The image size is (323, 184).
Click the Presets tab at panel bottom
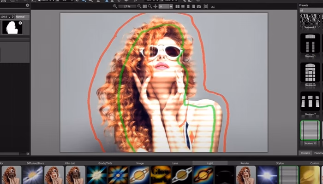click(x=305, y=153)
